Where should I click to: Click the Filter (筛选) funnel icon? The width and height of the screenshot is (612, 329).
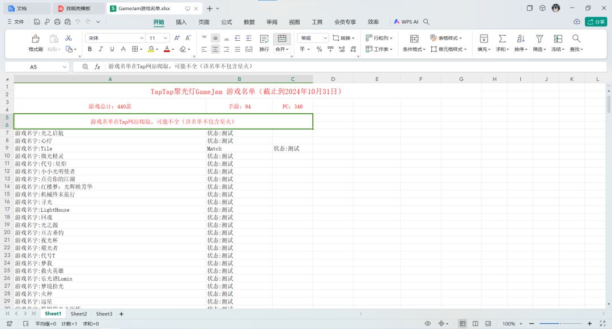coord(539,39)
